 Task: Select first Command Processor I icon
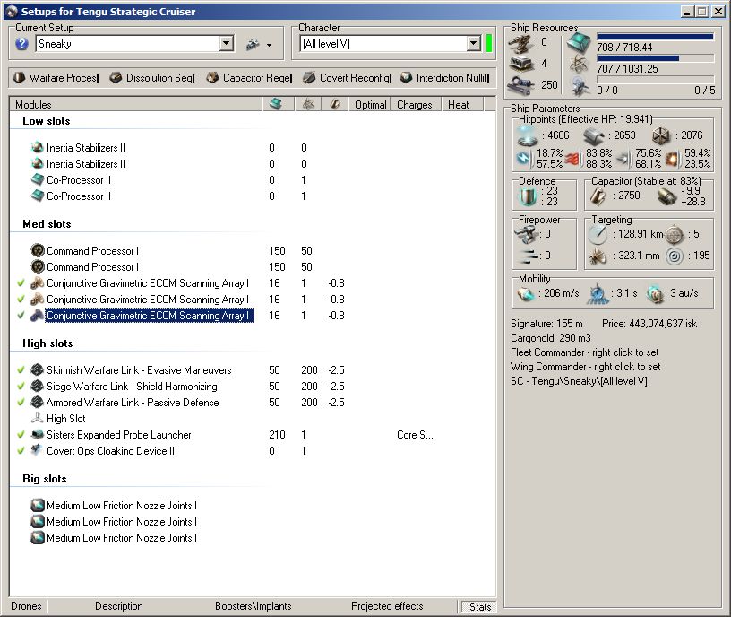pos(38,251)
